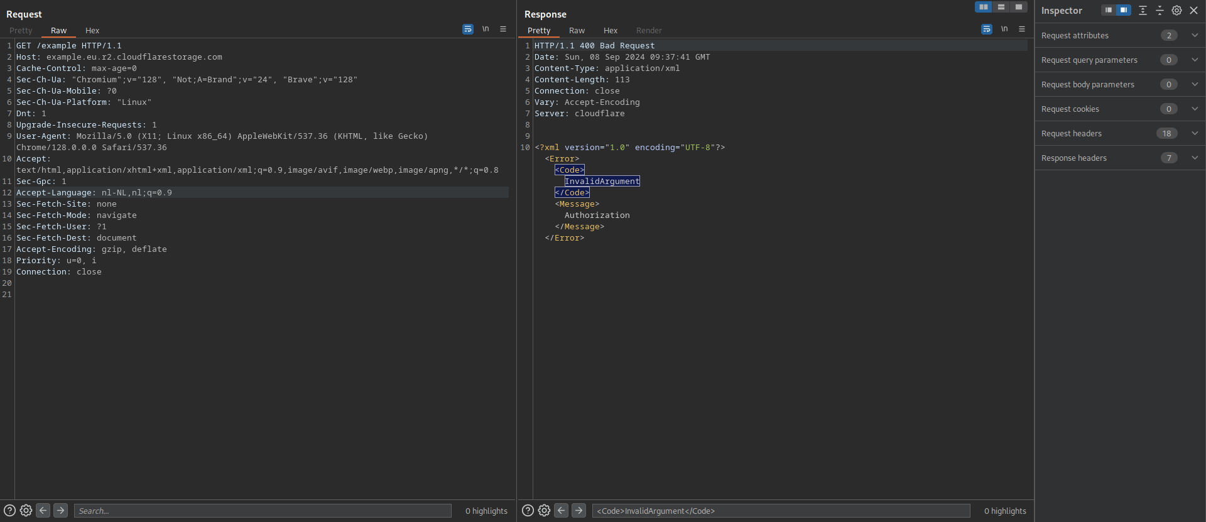The width and height of the screenshot is (1206, 522).
Task: Expand Request query parameters chevron
Action: tap(1195, 60)
